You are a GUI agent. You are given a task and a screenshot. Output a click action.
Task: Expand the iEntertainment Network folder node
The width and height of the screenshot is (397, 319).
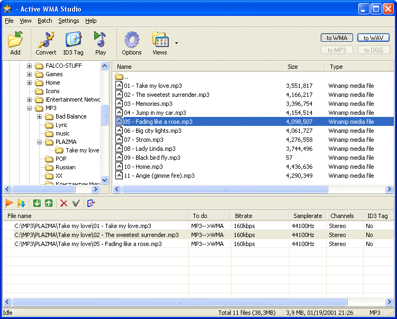29,99
